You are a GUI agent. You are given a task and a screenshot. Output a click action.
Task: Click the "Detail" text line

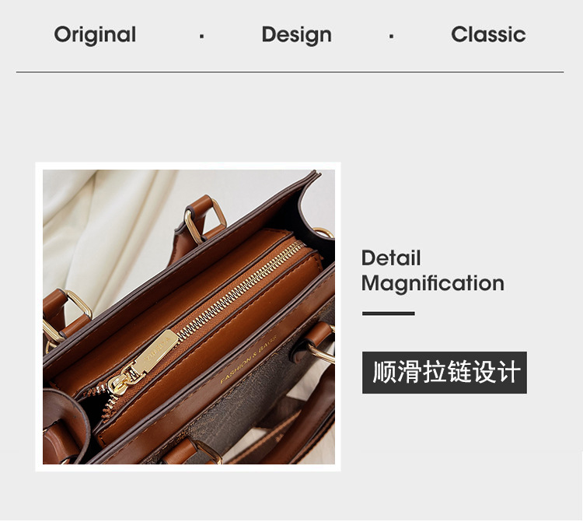(391, 257)
